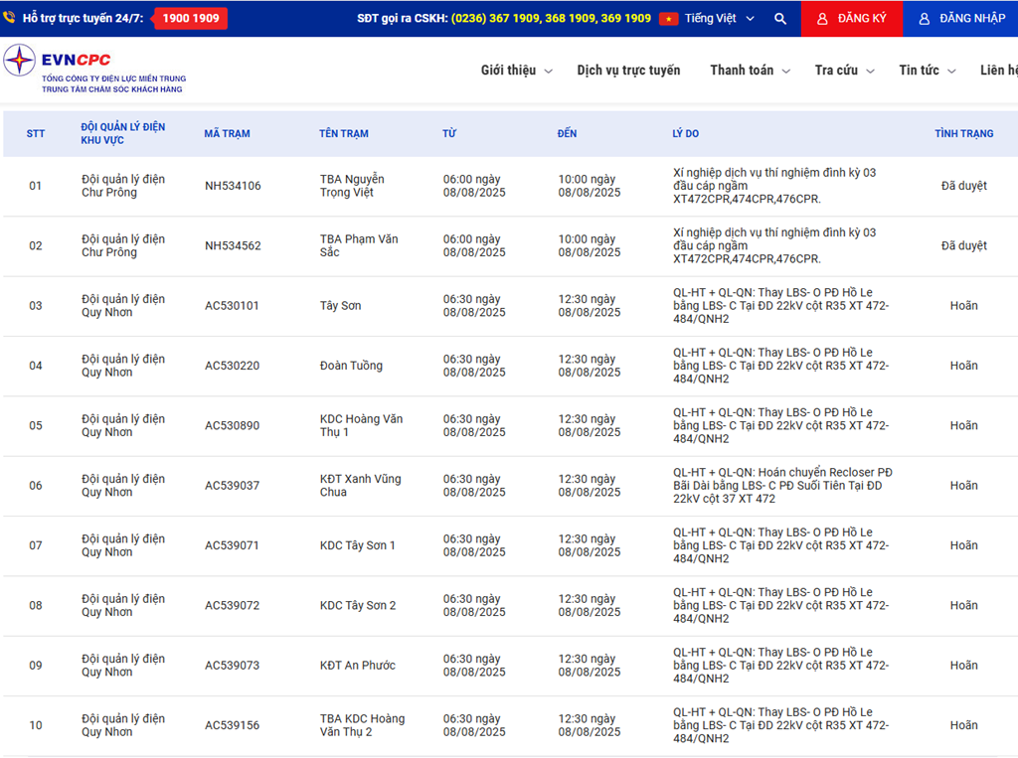This screenshot has height=758, width=1018.
Task: Click the user icon beside Đăng nhập
Action: (924, 19)
